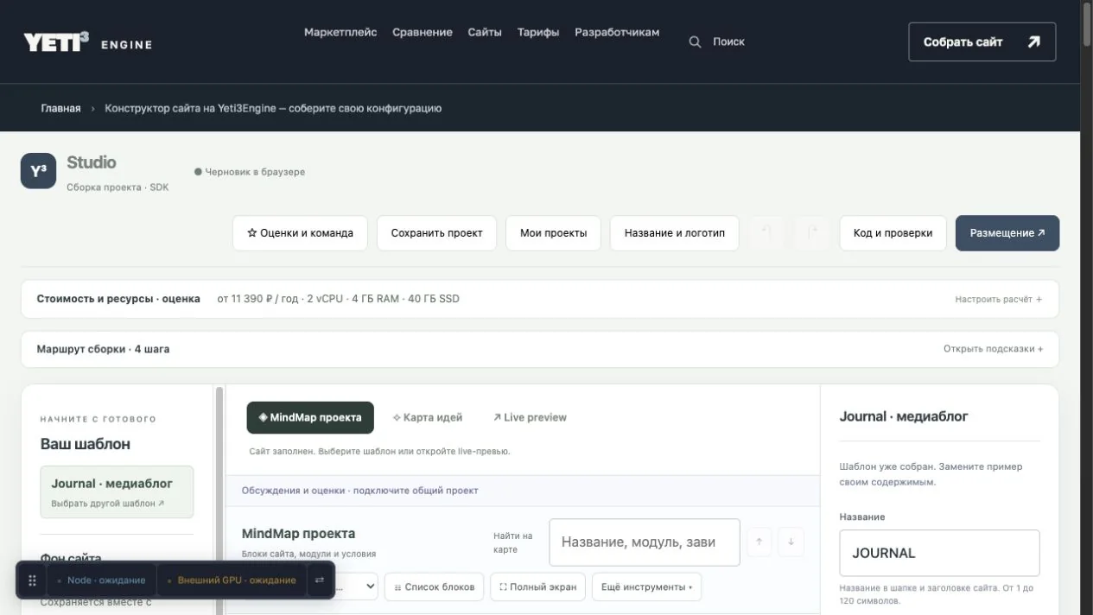Open Разработчикам in the top menu
1093x615 pixels.
(617, 32)
